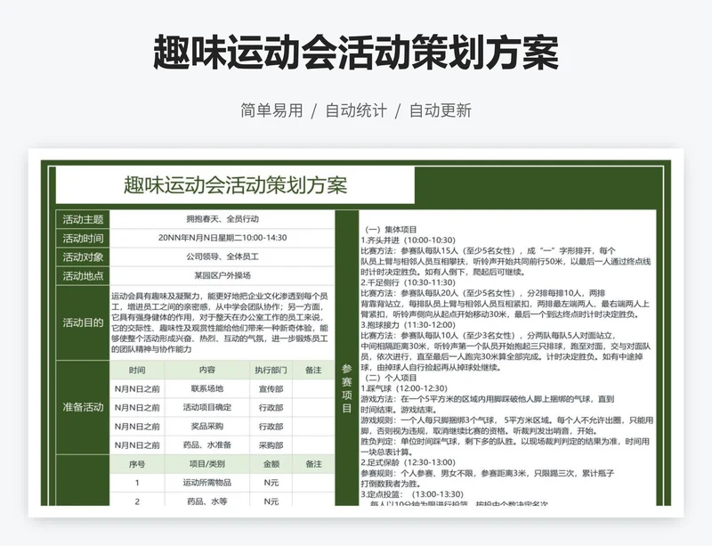712x546 pixels.
Task: Click the subtitle text 自动统计
Action: coord(356,110)
